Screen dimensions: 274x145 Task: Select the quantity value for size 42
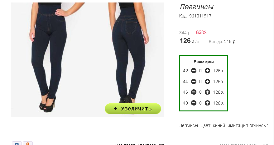click(x=200, y=71)
